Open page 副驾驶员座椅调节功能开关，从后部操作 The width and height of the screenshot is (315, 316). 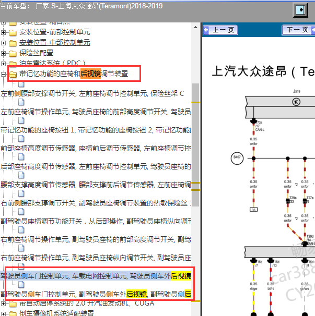click(96, 221)
